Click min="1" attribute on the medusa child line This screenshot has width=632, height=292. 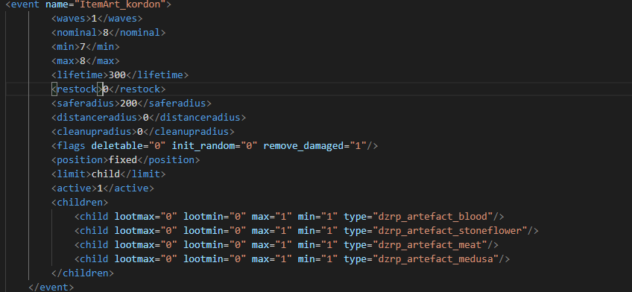318,258
